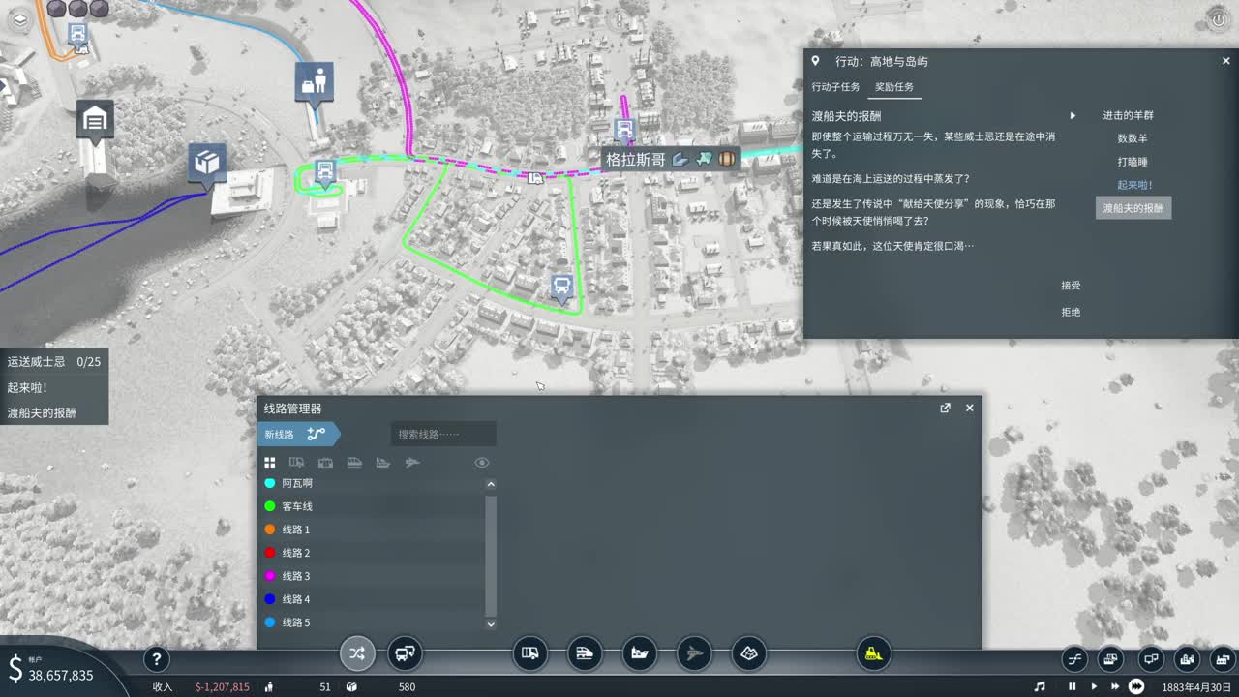
Task: Select the cyan bus station marker
Action: 325,172
